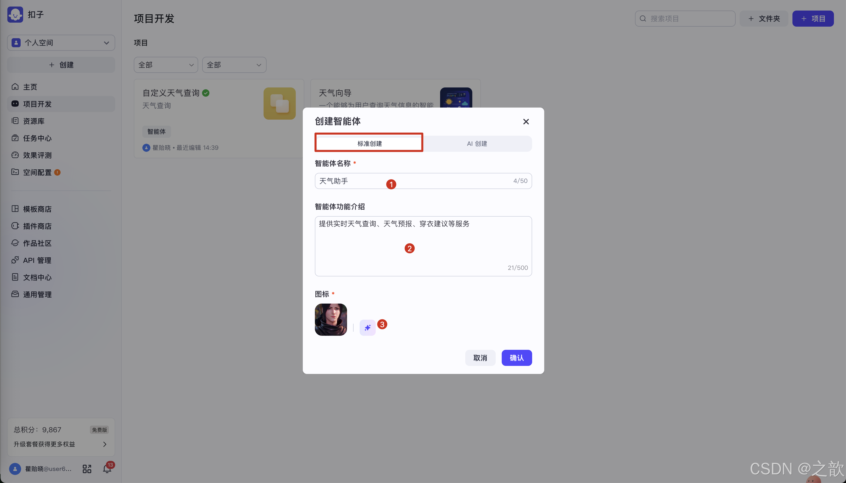846x483 pixels.
Task: Expand the 个人空间 workspace dropdown
Action: click(x=61, y=42)
